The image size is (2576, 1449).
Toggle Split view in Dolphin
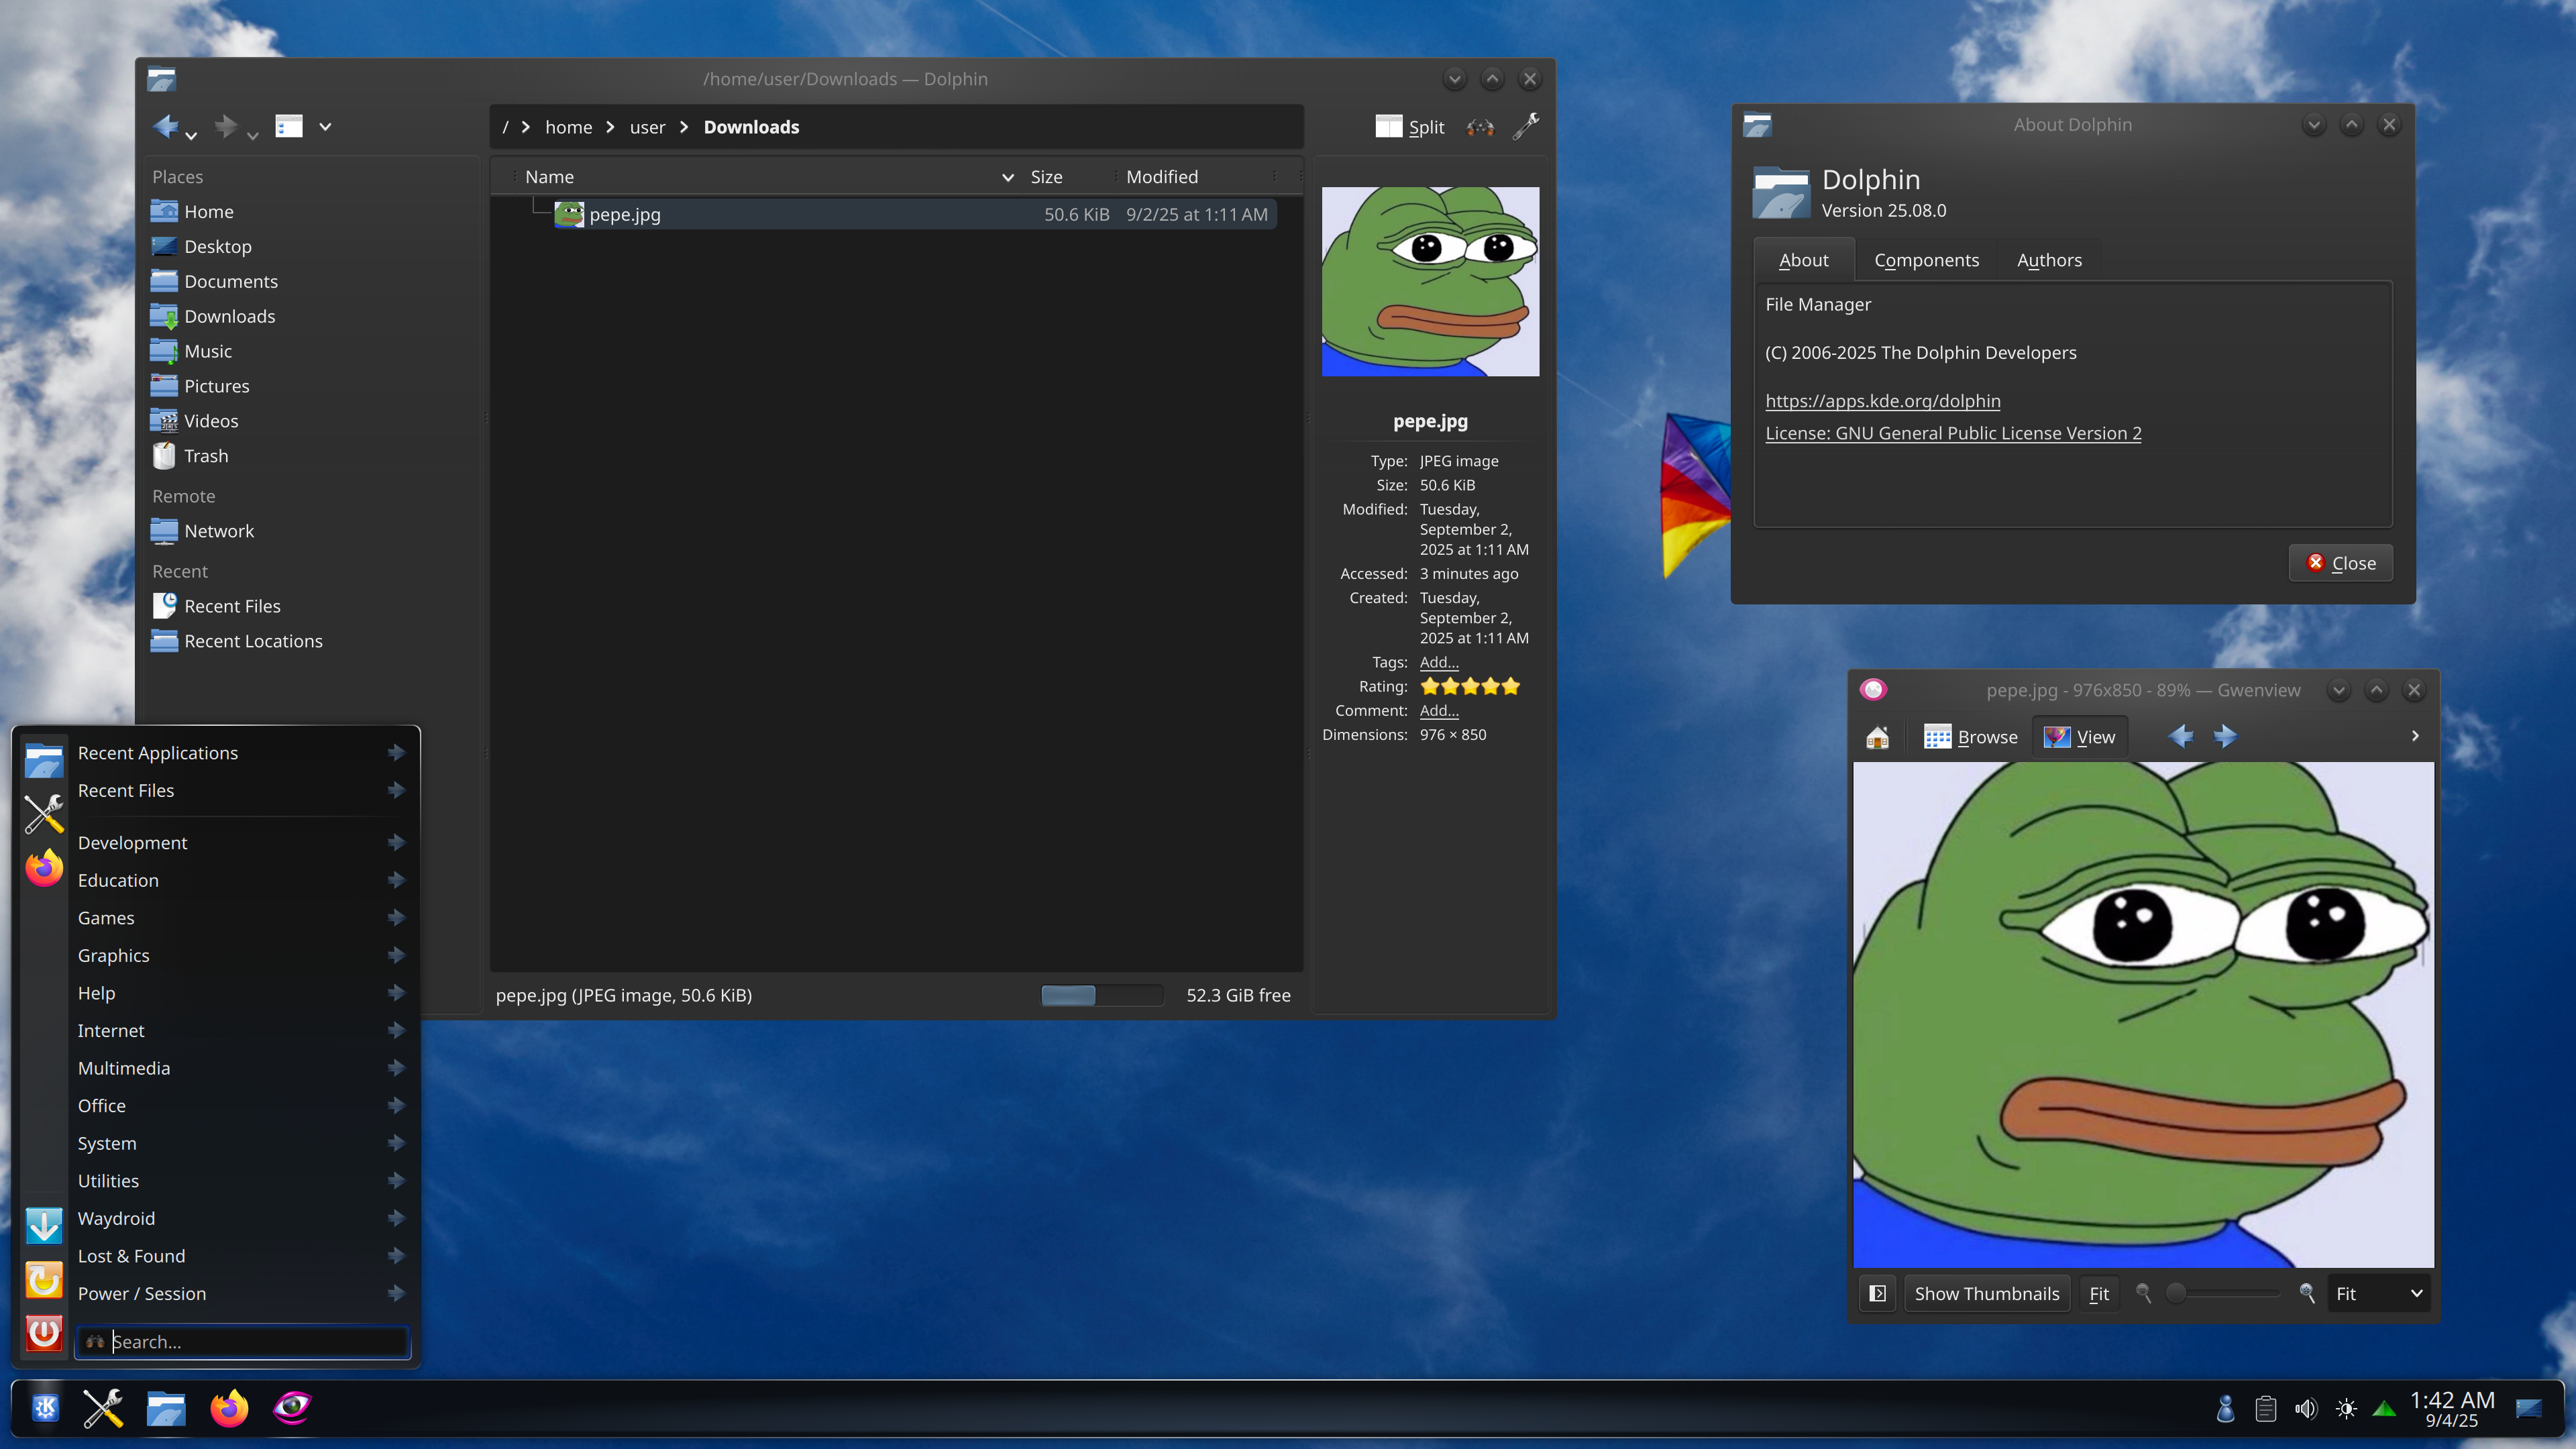tap(1410, 127)
